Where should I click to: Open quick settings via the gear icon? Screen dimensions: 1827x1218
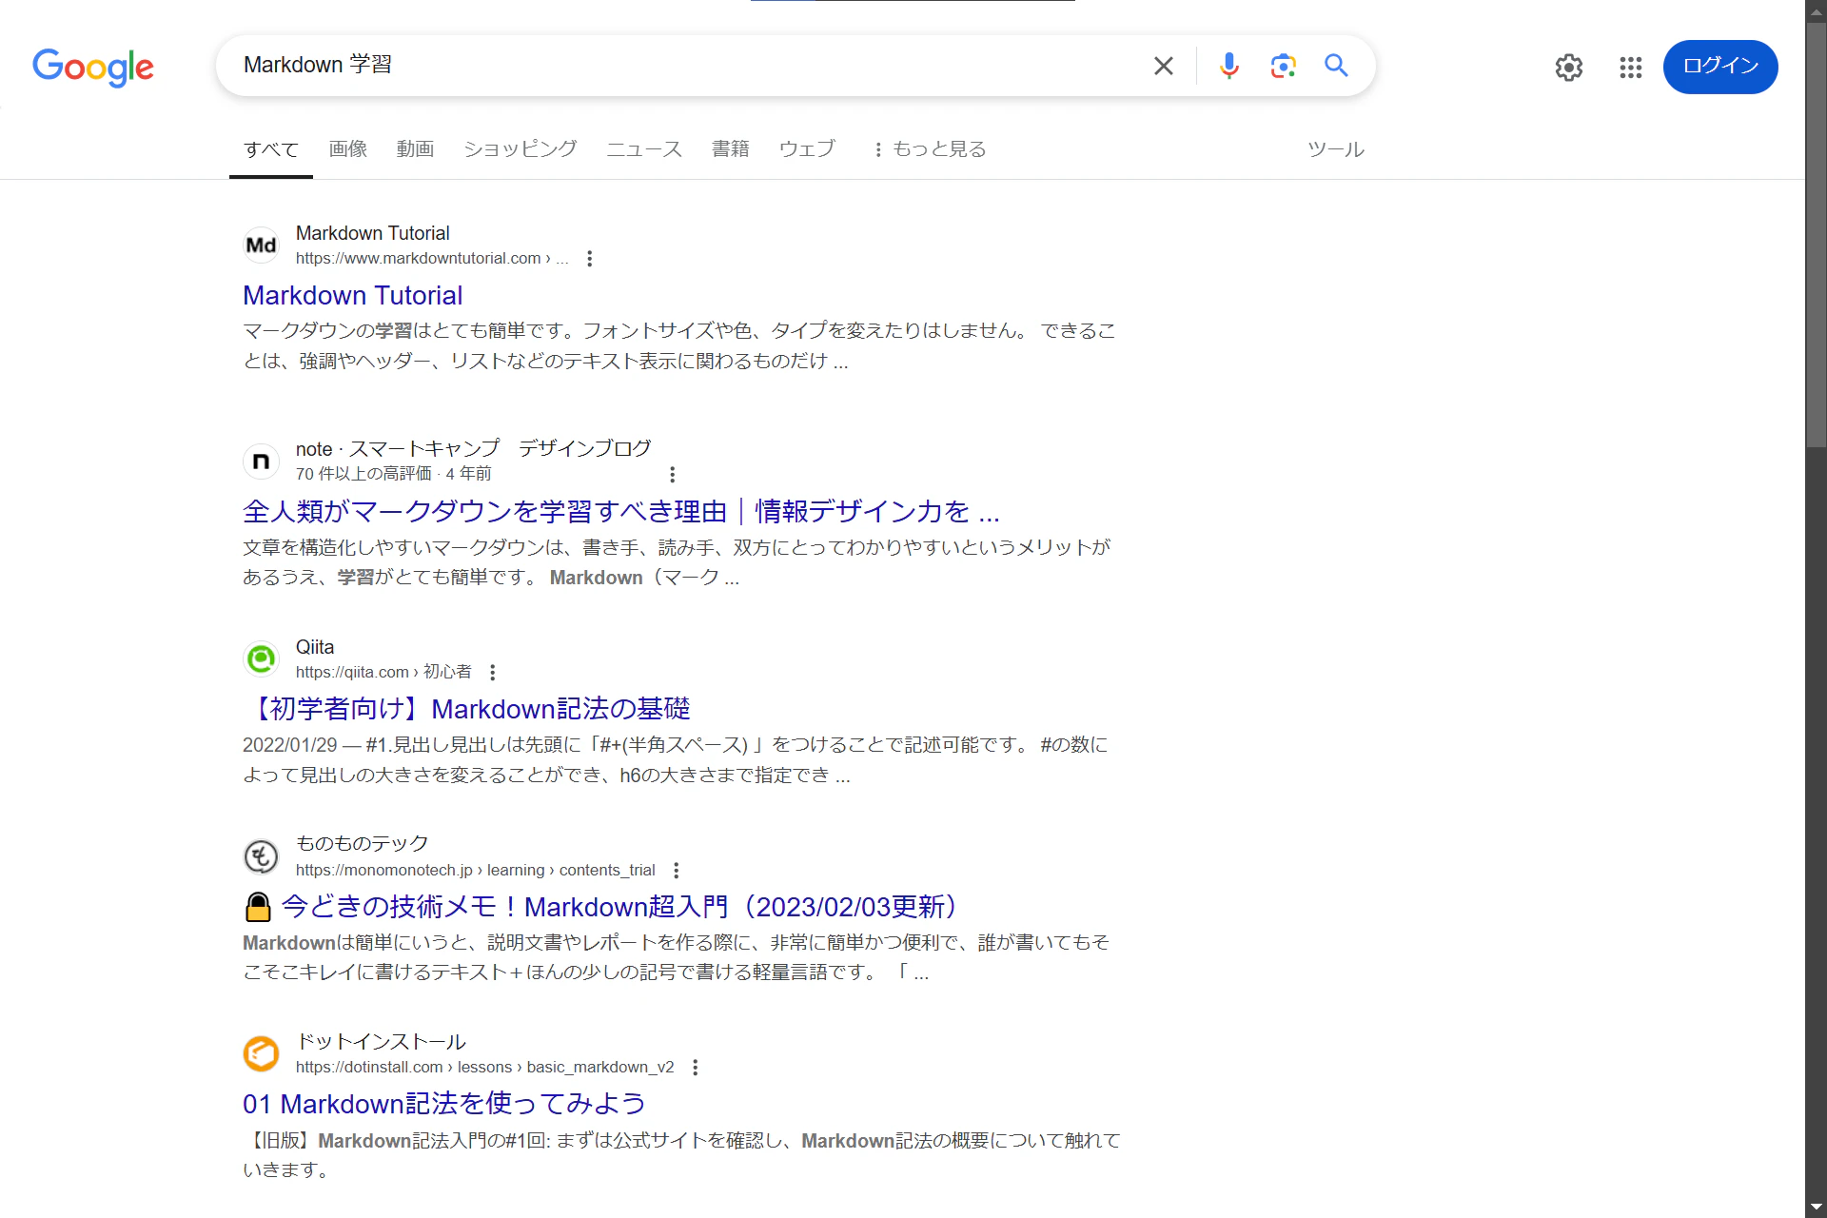1568,68
